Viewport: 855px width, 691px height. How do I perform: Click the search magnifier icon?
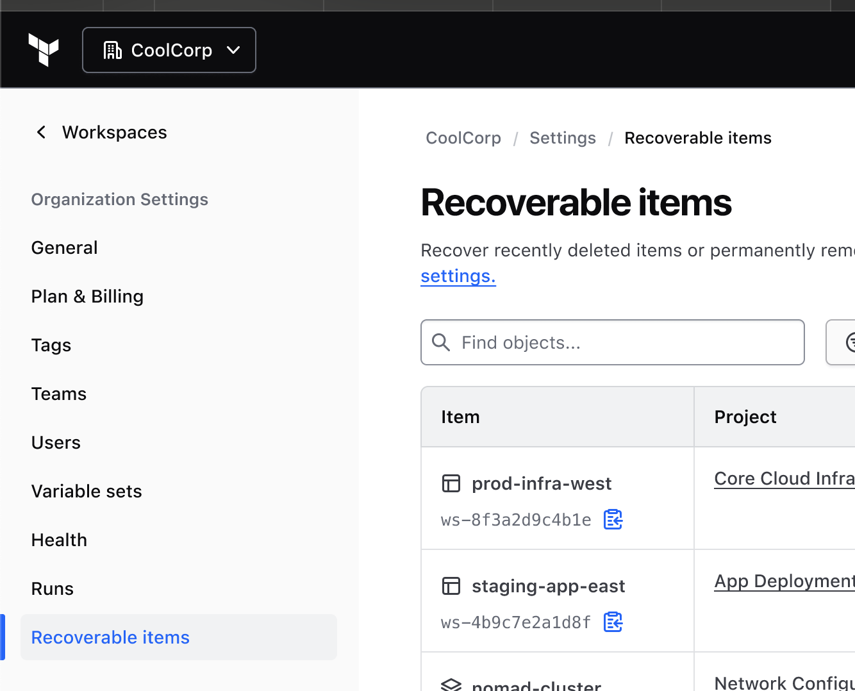click(x=441, y=342)
